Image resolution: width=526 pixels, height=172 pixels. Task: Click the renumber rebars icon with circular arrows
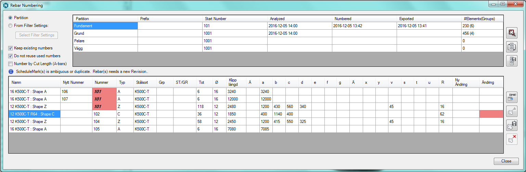[512, 47]
